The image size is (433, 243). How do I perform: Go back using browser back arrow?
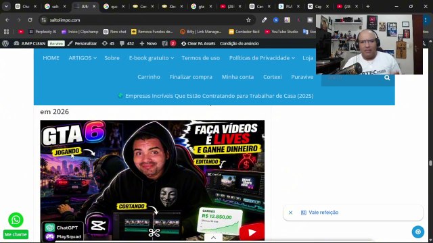7,20
